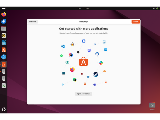Image resolution: width=160 pixels, height=120 pixels.
Task: Open Files manager in the dock
Action: tap(4, 28)
